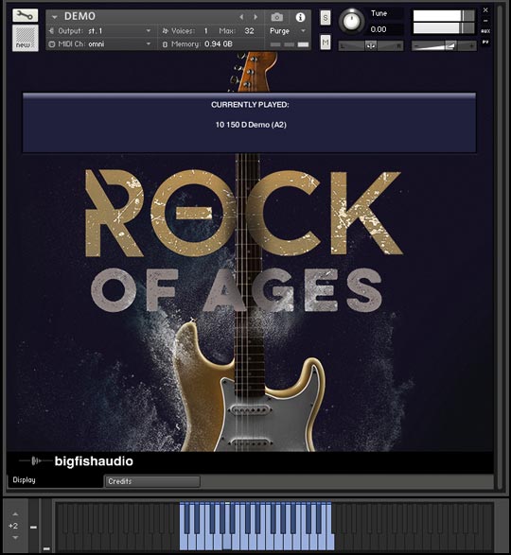
Task: Click the '10 150 D Demo (A2)' text
Action: coord(251,125)
